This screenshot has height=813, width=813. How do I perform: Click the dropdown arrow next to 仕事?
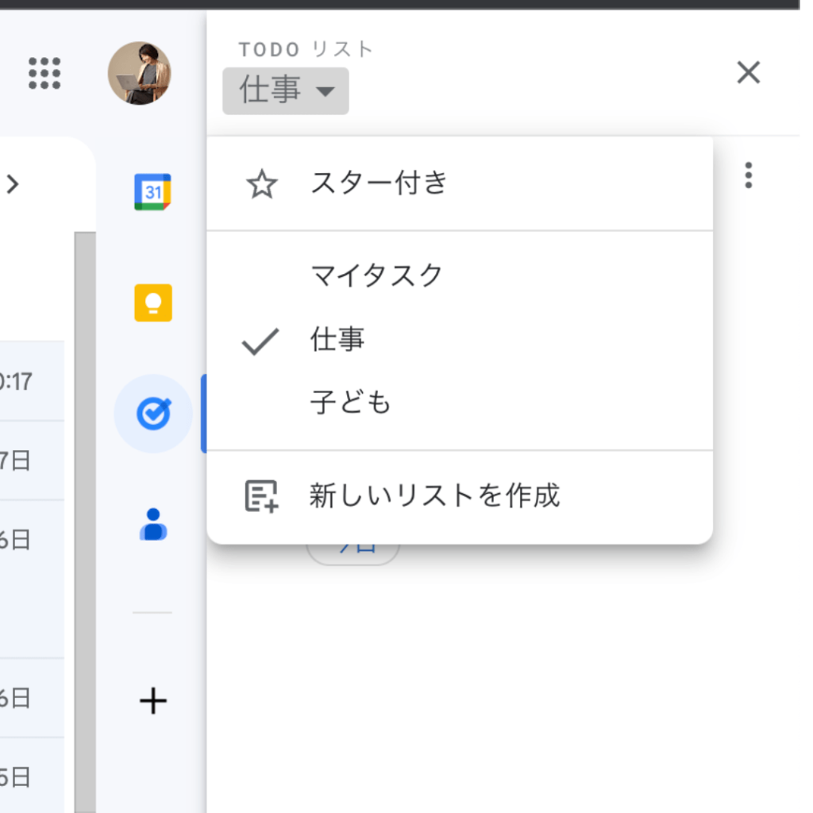pyautogui.click(x=326, y=91)
